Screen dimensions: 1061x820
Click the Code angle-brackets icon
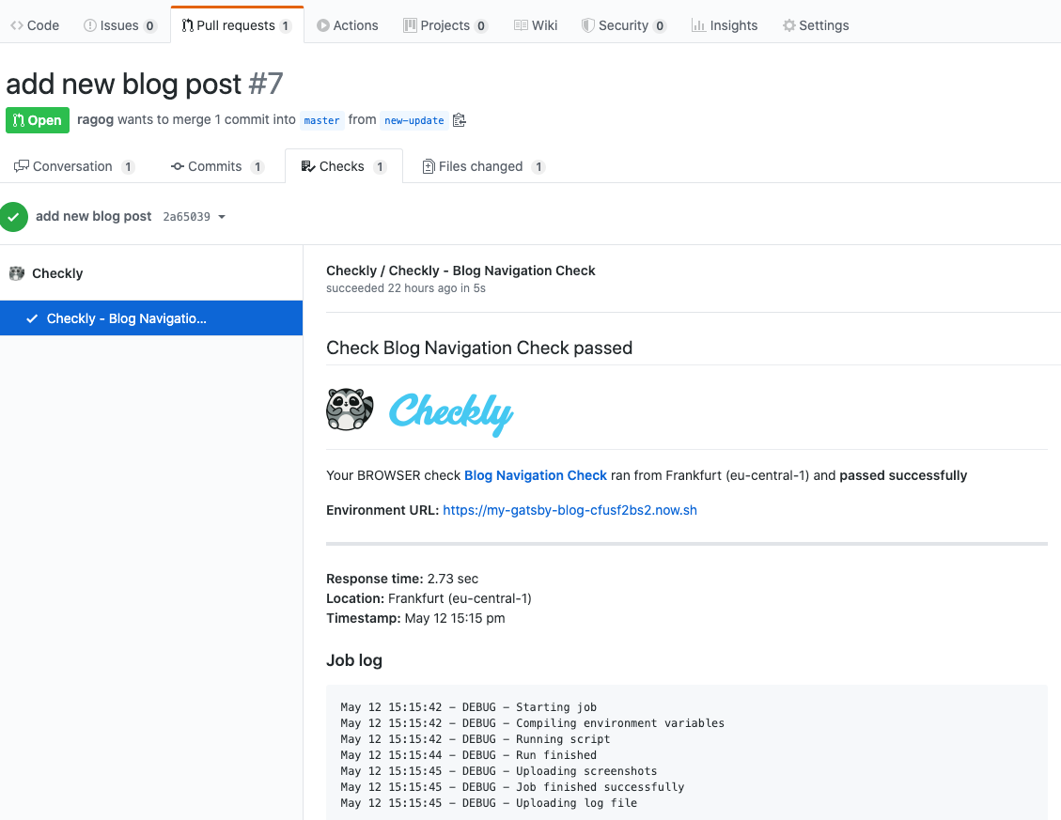point(15,25)
